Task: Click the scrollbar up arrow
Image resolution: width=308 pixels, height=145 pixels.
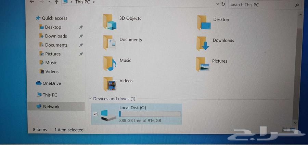Action: coord(300,15)
